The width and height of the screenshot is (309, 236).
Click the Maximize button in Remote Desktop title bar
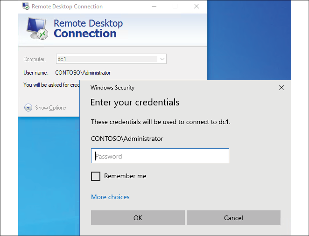(x=175, y=7)
